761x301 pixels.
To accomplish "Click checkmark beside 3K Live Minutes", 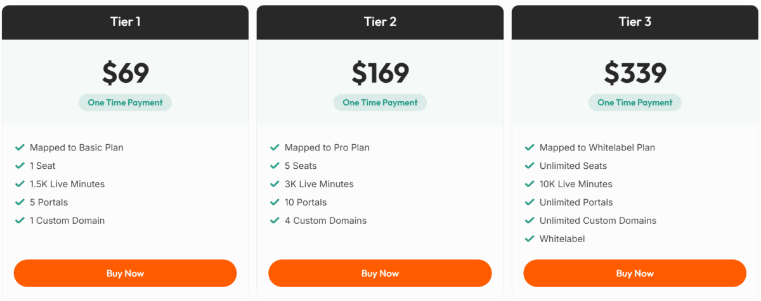I will point(275,184).
